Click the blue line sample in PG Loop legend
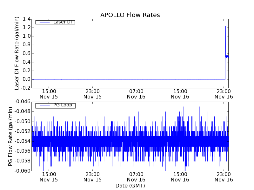 (44, 105)
